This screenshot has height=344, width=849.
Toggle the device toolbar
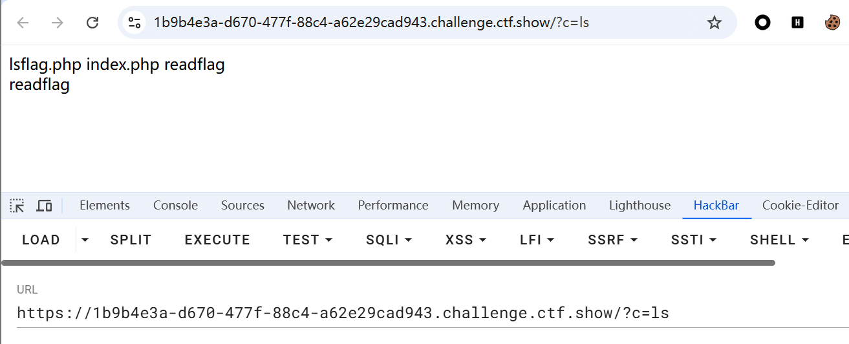pos(44,206)
